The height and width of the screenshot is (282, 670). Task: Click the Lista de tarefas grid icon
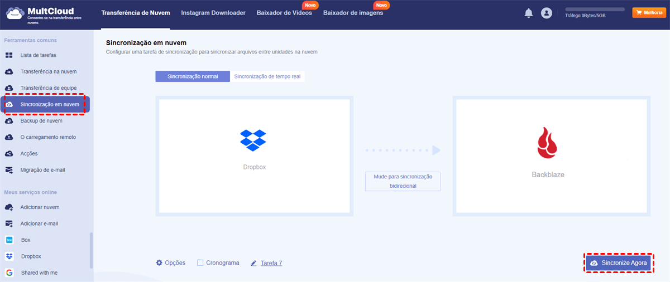tap(9, 55)
